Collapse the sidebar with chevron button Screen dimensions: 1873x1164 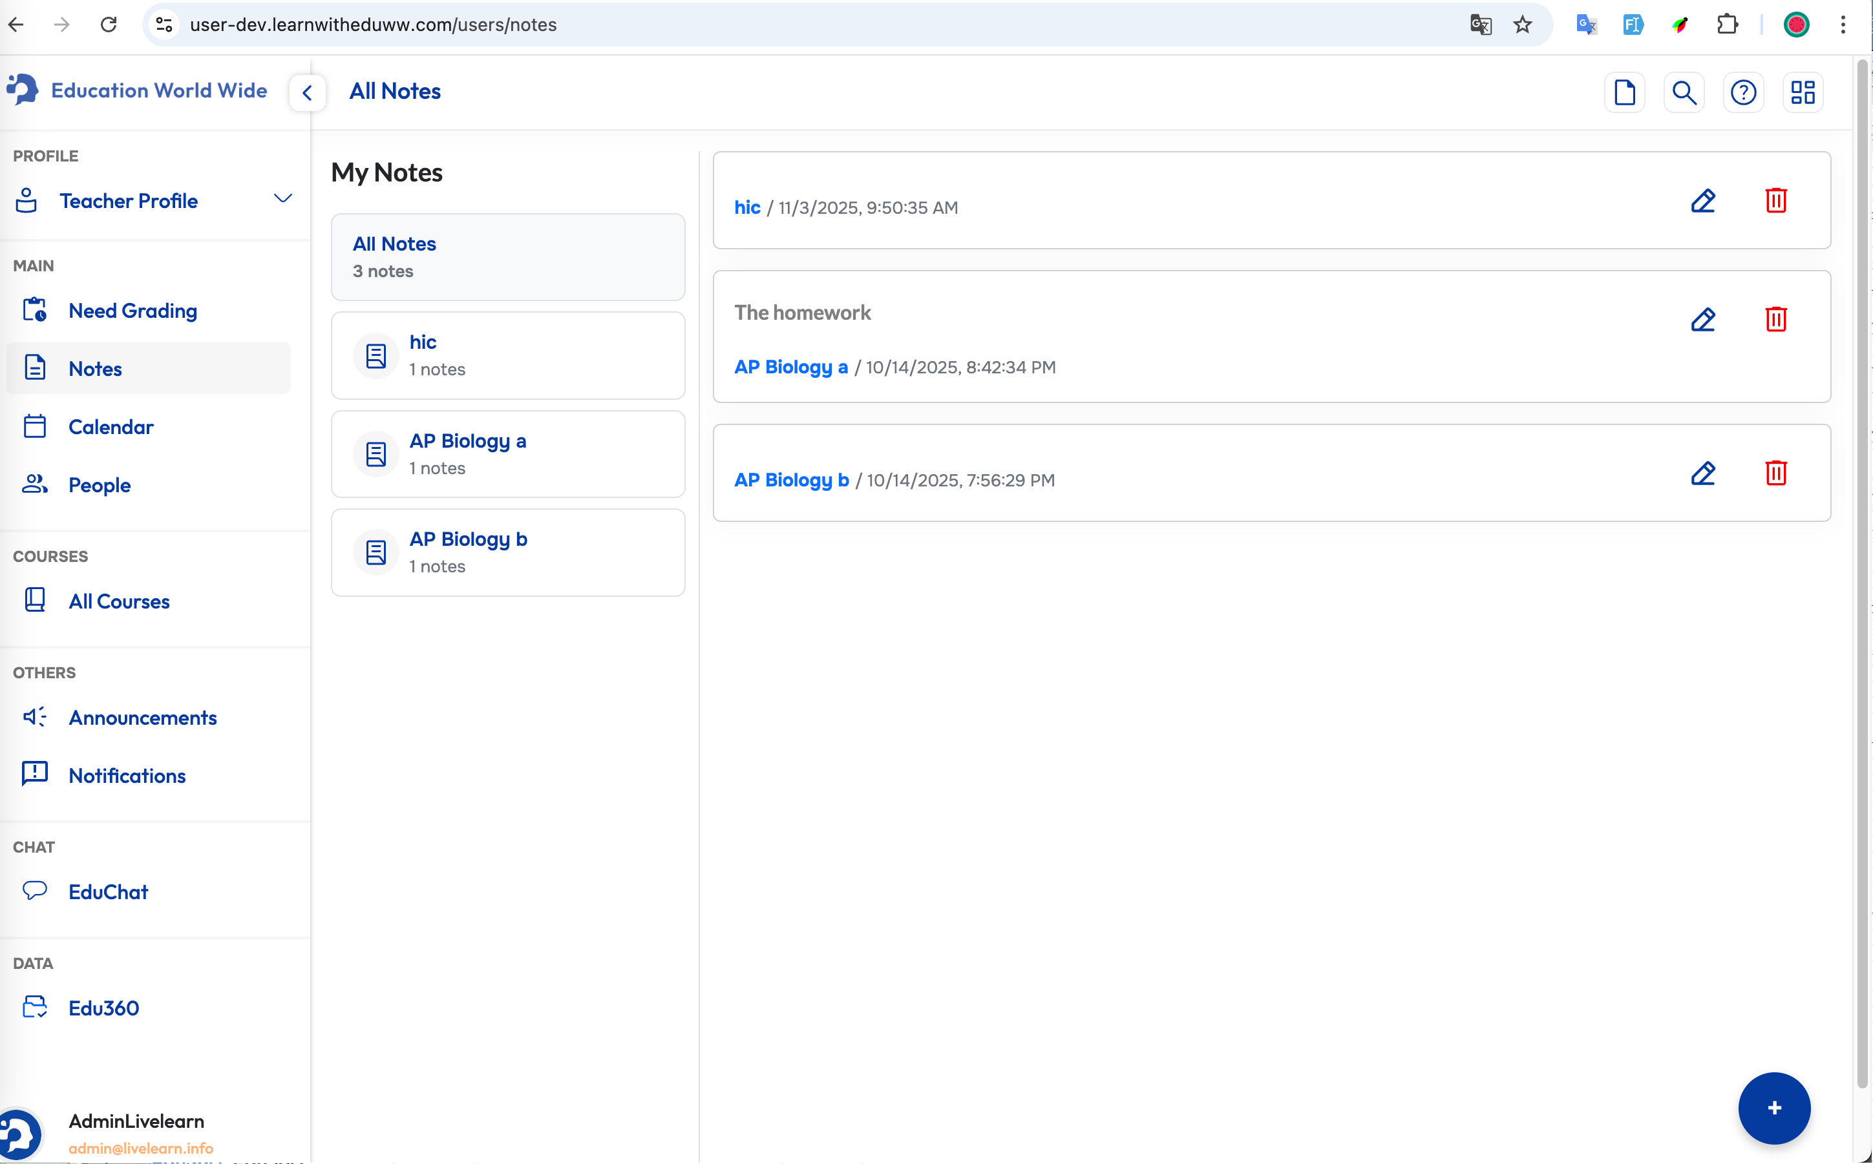pos(307,93)
